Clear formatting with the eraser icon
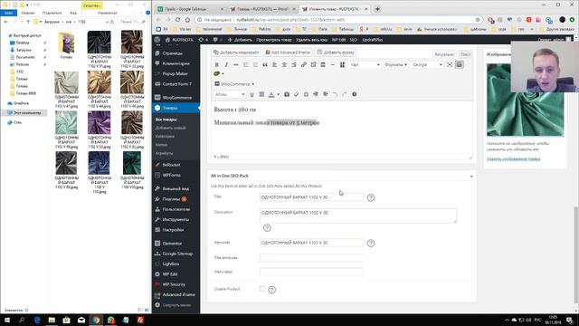This screenshot has height=326, width=579. coord(296,94)
